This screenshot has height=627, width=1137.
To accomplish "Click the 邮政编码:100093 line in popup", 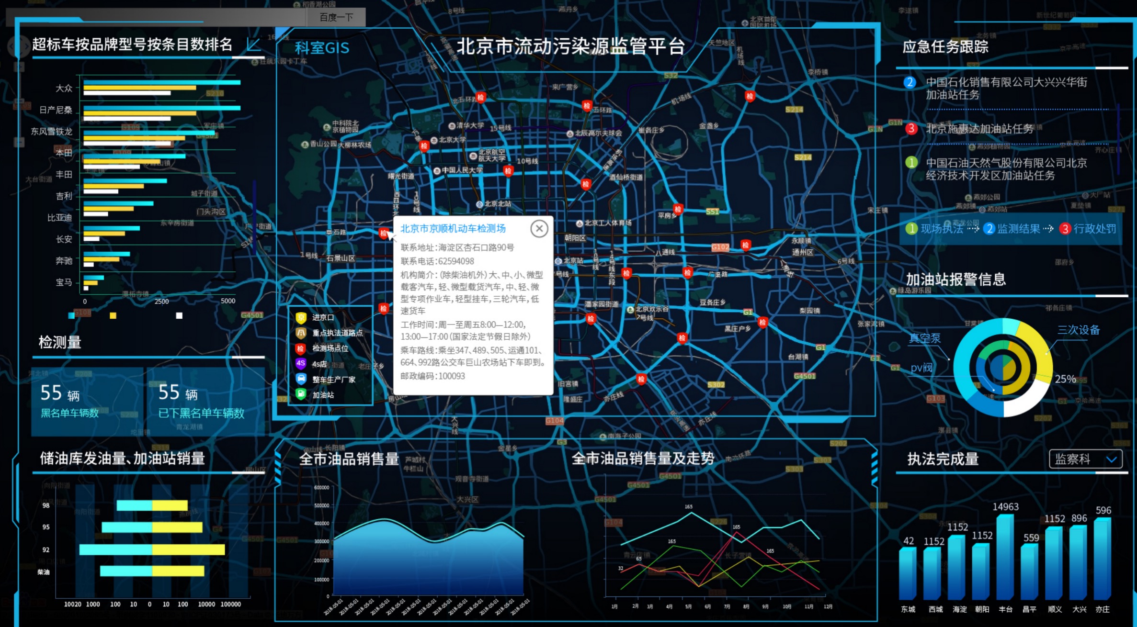I will pyautogui.click(x=432, y=376).
